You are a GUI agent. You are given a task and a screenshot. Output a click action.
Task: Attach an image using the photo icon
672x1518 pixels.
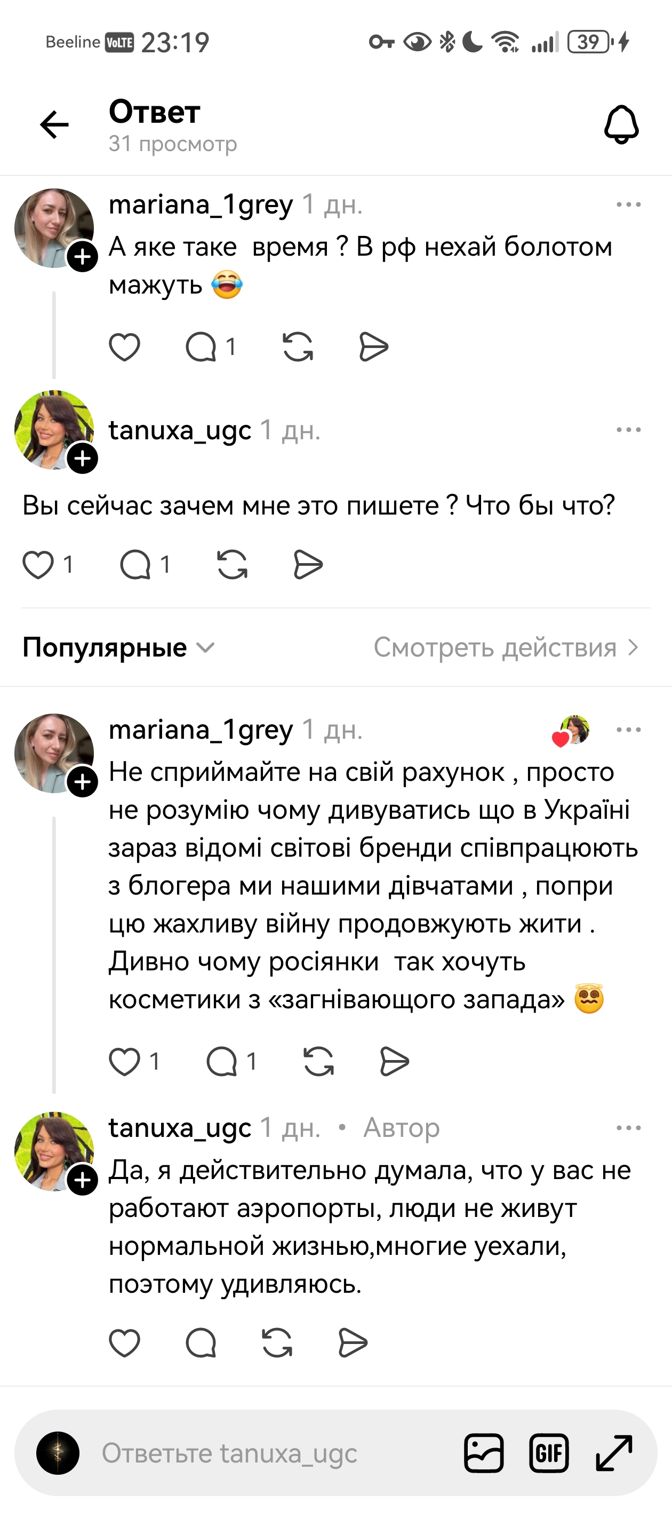[x=484, y=1453]
